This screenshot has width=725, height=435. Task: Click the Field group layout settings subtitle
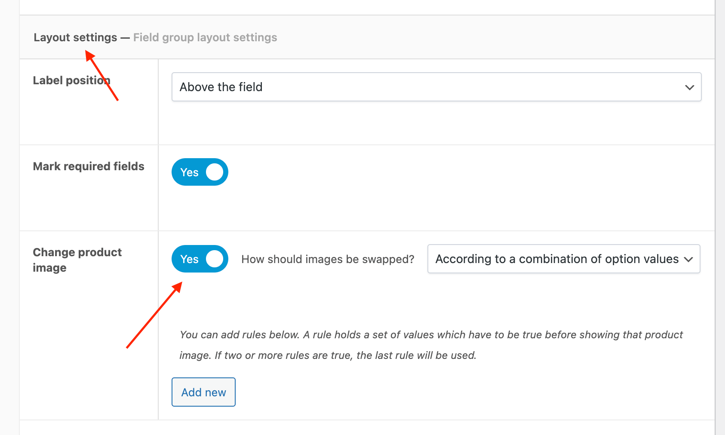click(x=205, y=37)
